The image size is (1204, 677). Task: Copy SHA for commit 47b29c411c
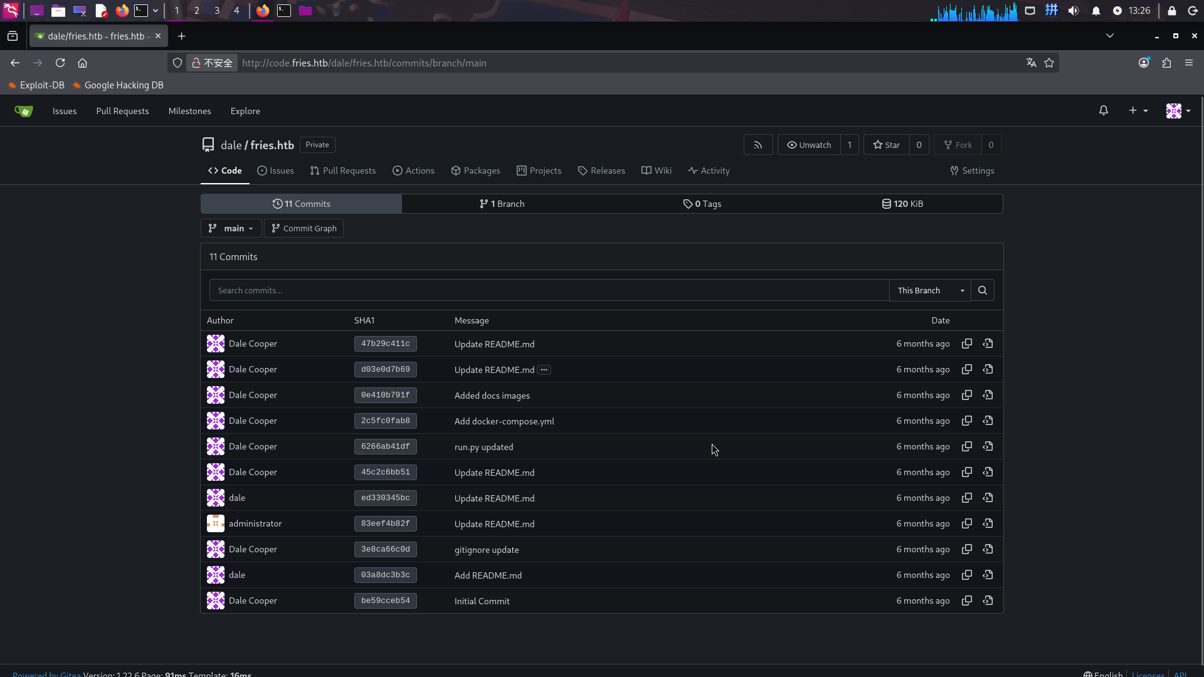point(967,344)
